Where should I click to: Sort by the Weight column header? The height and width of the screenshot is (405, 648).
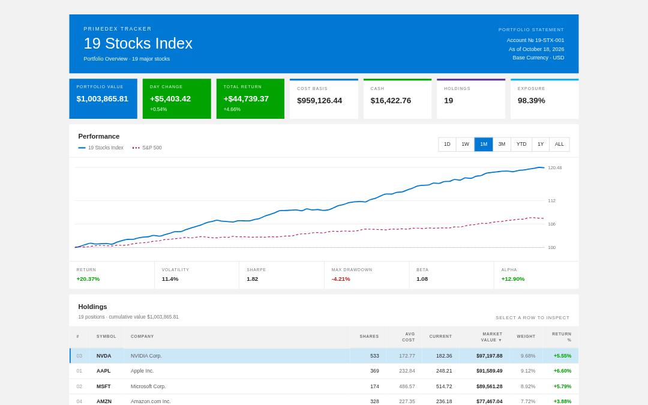click(x=526, y=337)
